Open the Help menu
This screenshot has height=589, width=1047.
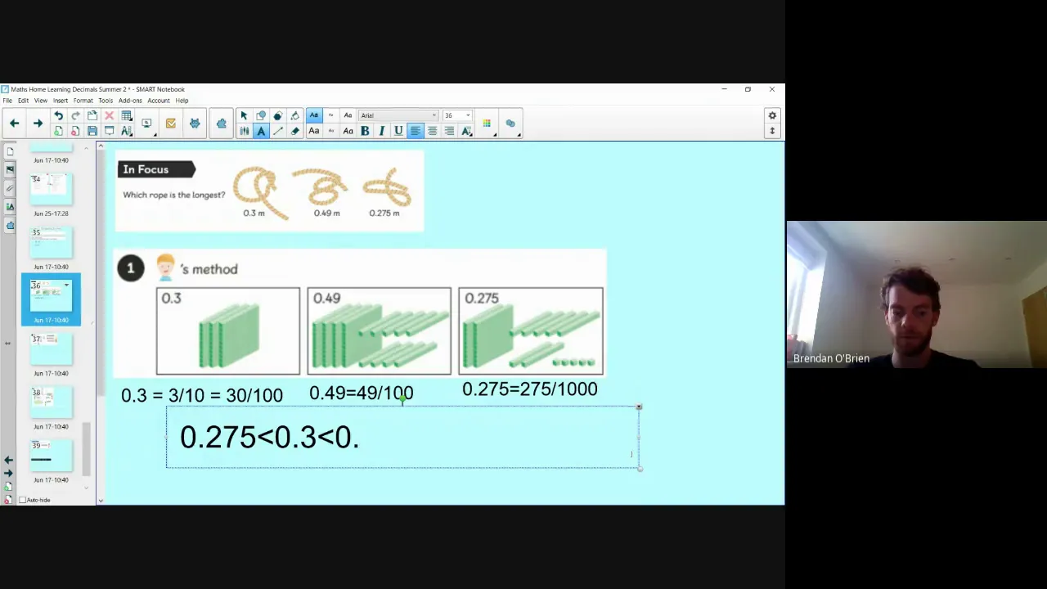tap(182, 101)
